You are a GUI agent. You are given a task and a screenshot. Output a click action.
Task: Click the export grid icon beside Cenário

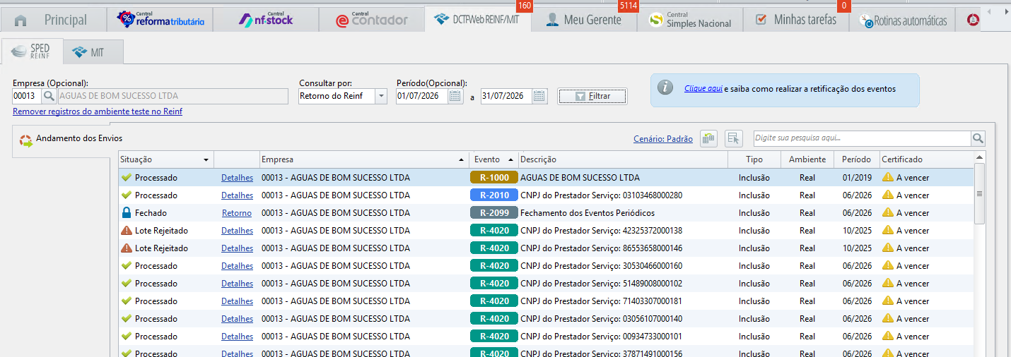(x=708, y=138)
